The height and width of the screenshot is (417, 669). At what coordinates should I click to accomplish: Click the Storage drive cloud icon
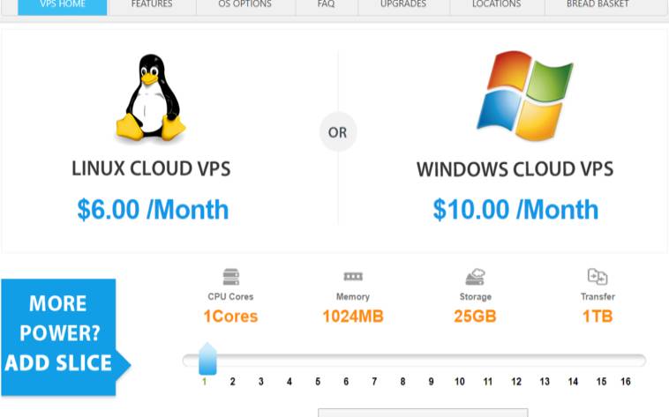[x=476, y=277]
